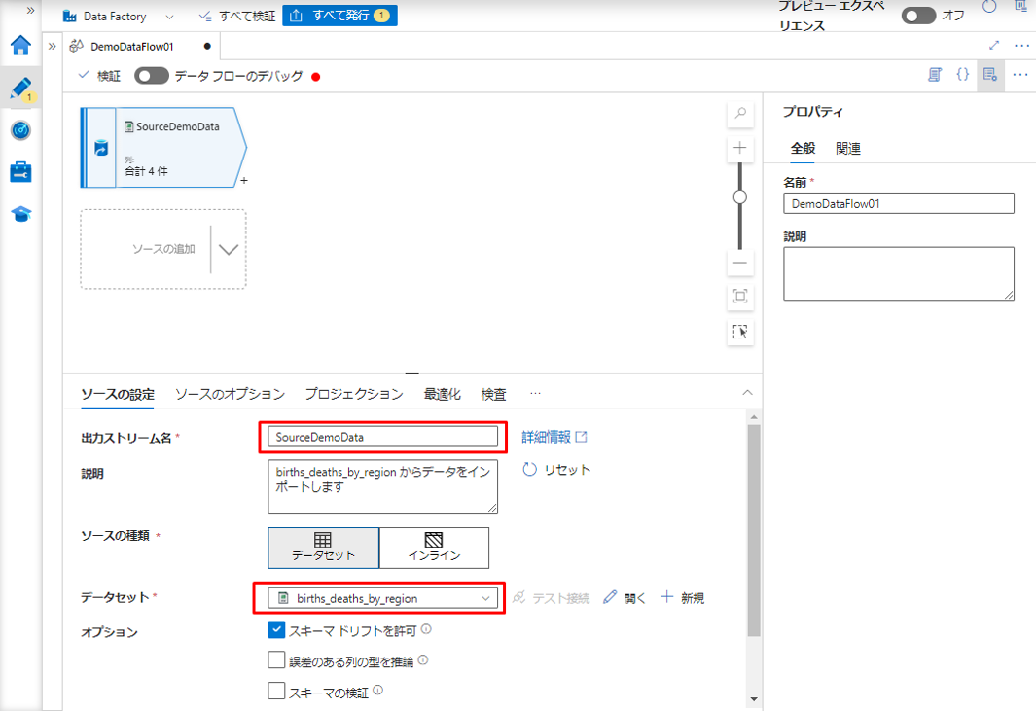Select the ソースのオプション tab
1036x711 pixels.
tap(230, 395)
